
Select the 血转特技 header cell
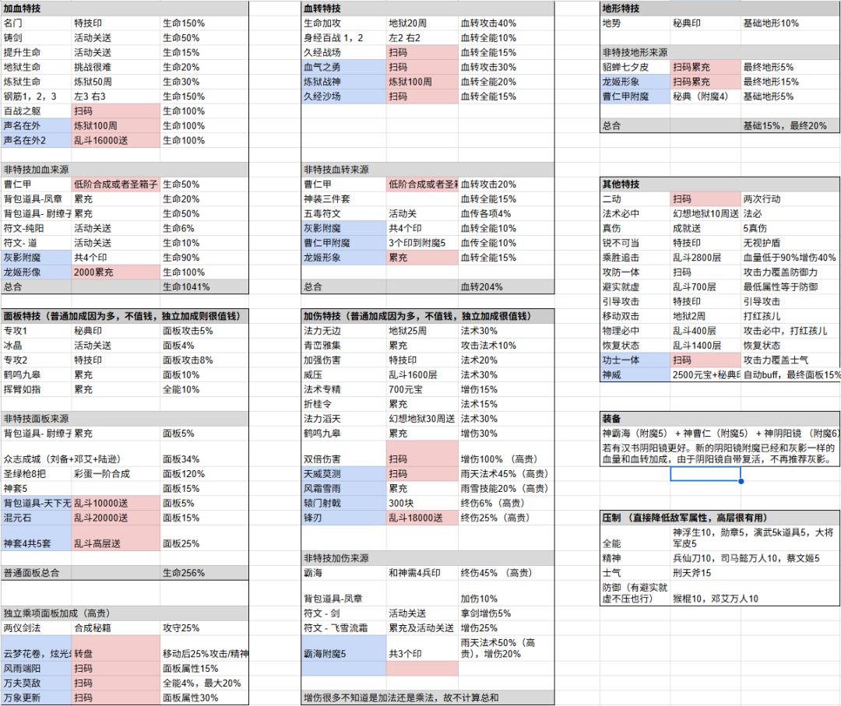coord(428,9)
